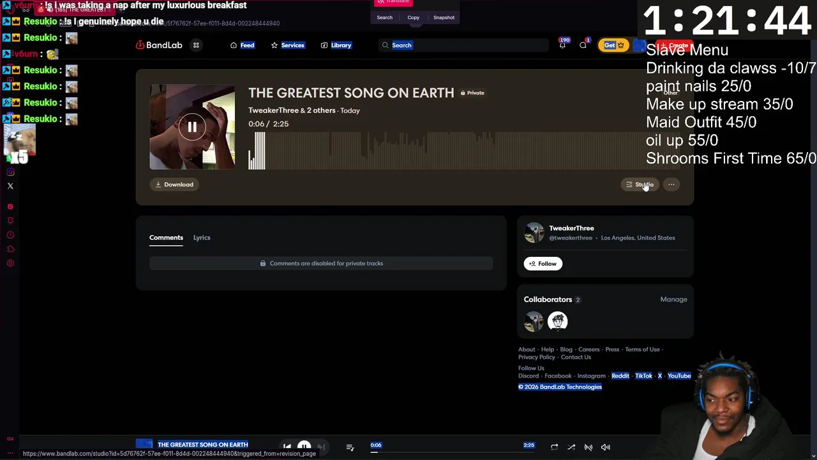The image size is (817, 460).
Task: Click the red gear icon in the left sidebar
Action: (x=10, y=263)
